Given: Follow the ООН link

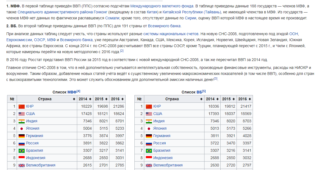Looking at the screenshot, I should [293, 34].
